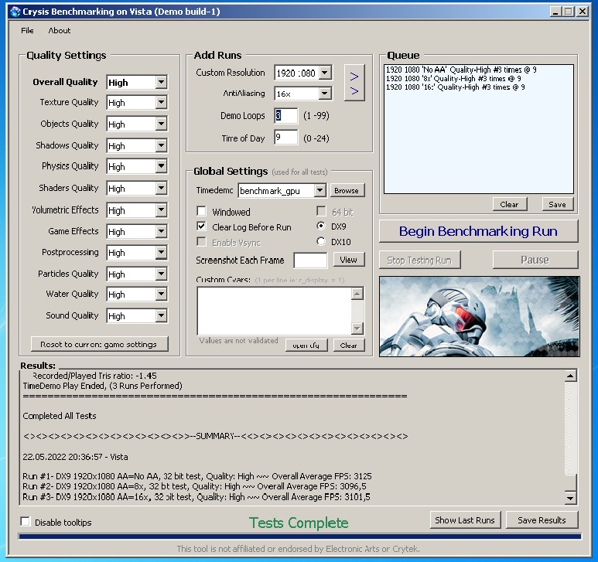
Task: Toggle the Windowed checkbox
Action: tap(201, 211)
